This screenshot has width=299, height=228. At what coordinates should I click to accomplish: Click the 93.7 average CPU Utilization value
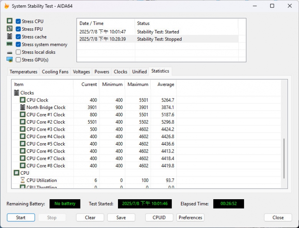tap(170, 180)
